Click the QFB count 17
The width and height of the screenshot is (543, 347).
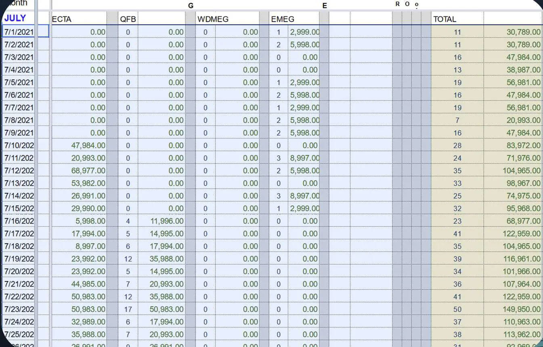(128, 309)
